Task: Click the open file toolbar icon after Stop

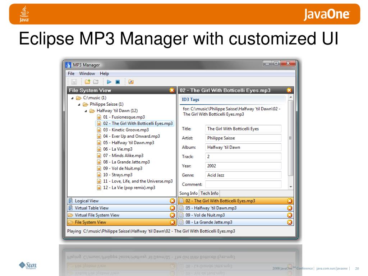Action: click(131, 82)
